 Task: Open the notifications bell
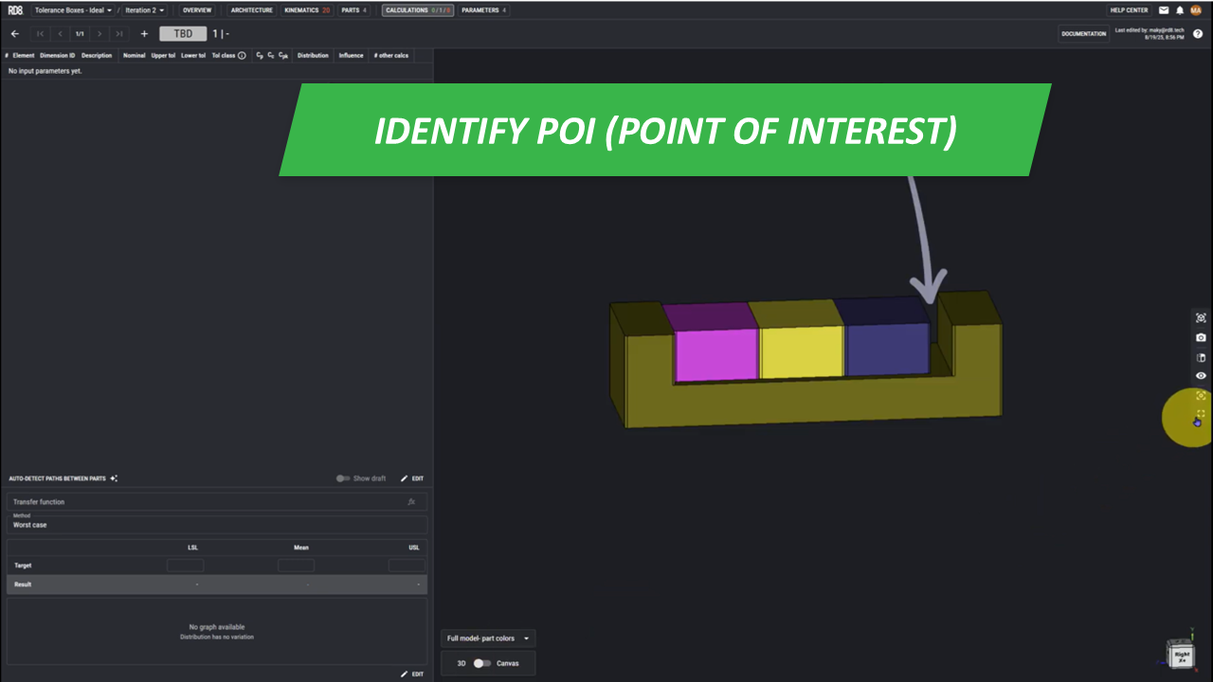point(1180,10)
